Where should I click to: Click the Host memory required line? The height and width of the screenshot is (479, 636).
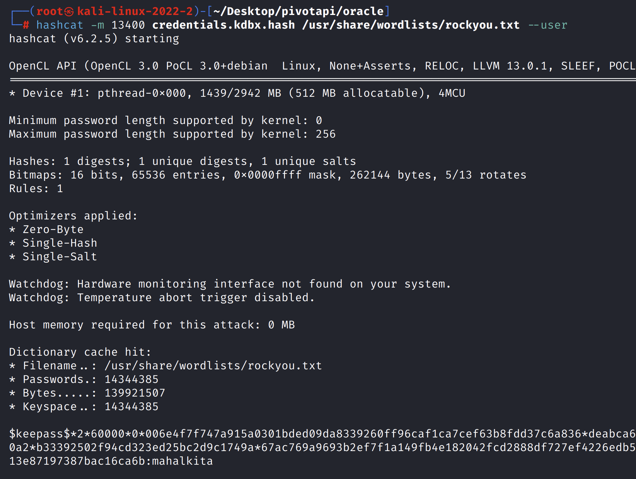click(x=152, y=325)
